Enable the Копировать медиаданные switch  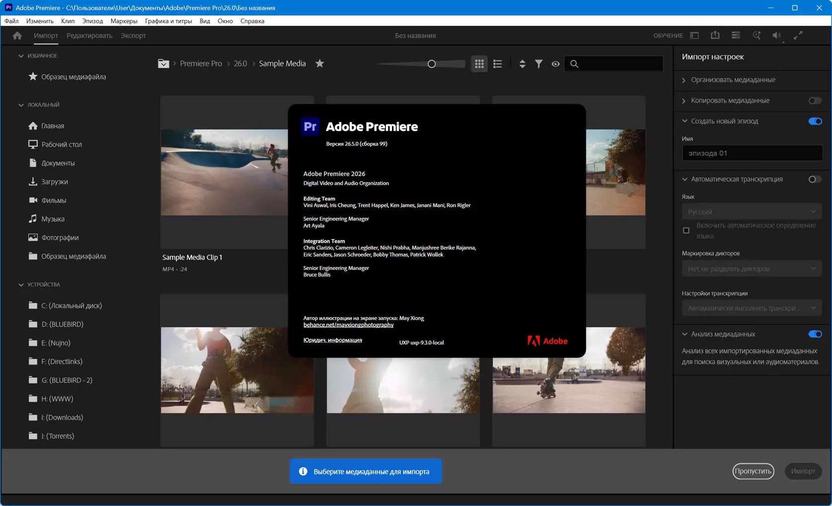[815, 101]
